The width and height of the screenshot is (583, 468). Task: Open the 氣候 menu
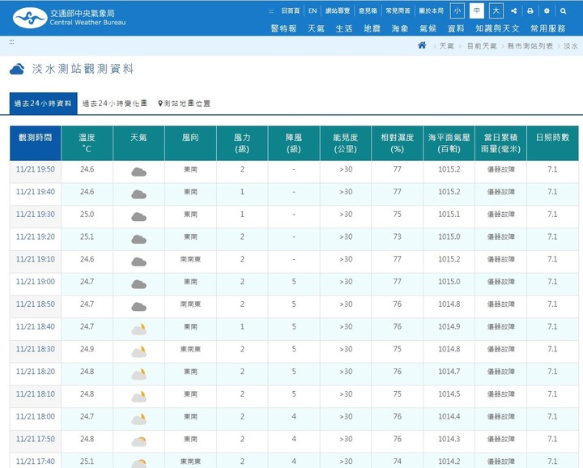428,28
